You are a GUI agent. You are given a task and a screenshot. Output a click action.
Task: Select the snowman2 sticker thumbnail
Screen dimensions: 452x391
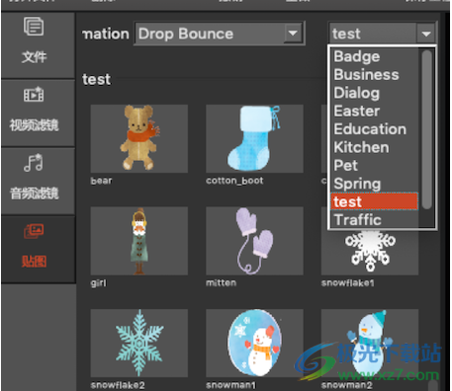pos(370,344)
